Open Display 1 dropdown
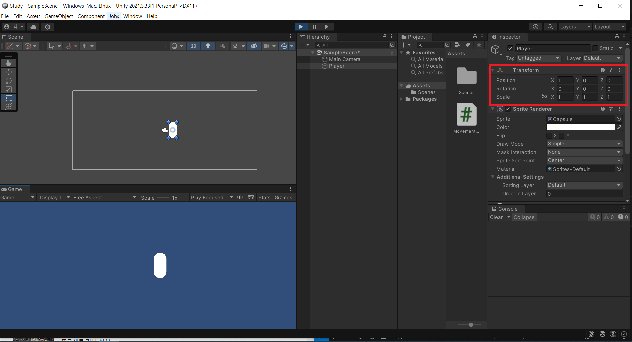The image size is (632, 342). pyautogui.click(x=55, y=197)
